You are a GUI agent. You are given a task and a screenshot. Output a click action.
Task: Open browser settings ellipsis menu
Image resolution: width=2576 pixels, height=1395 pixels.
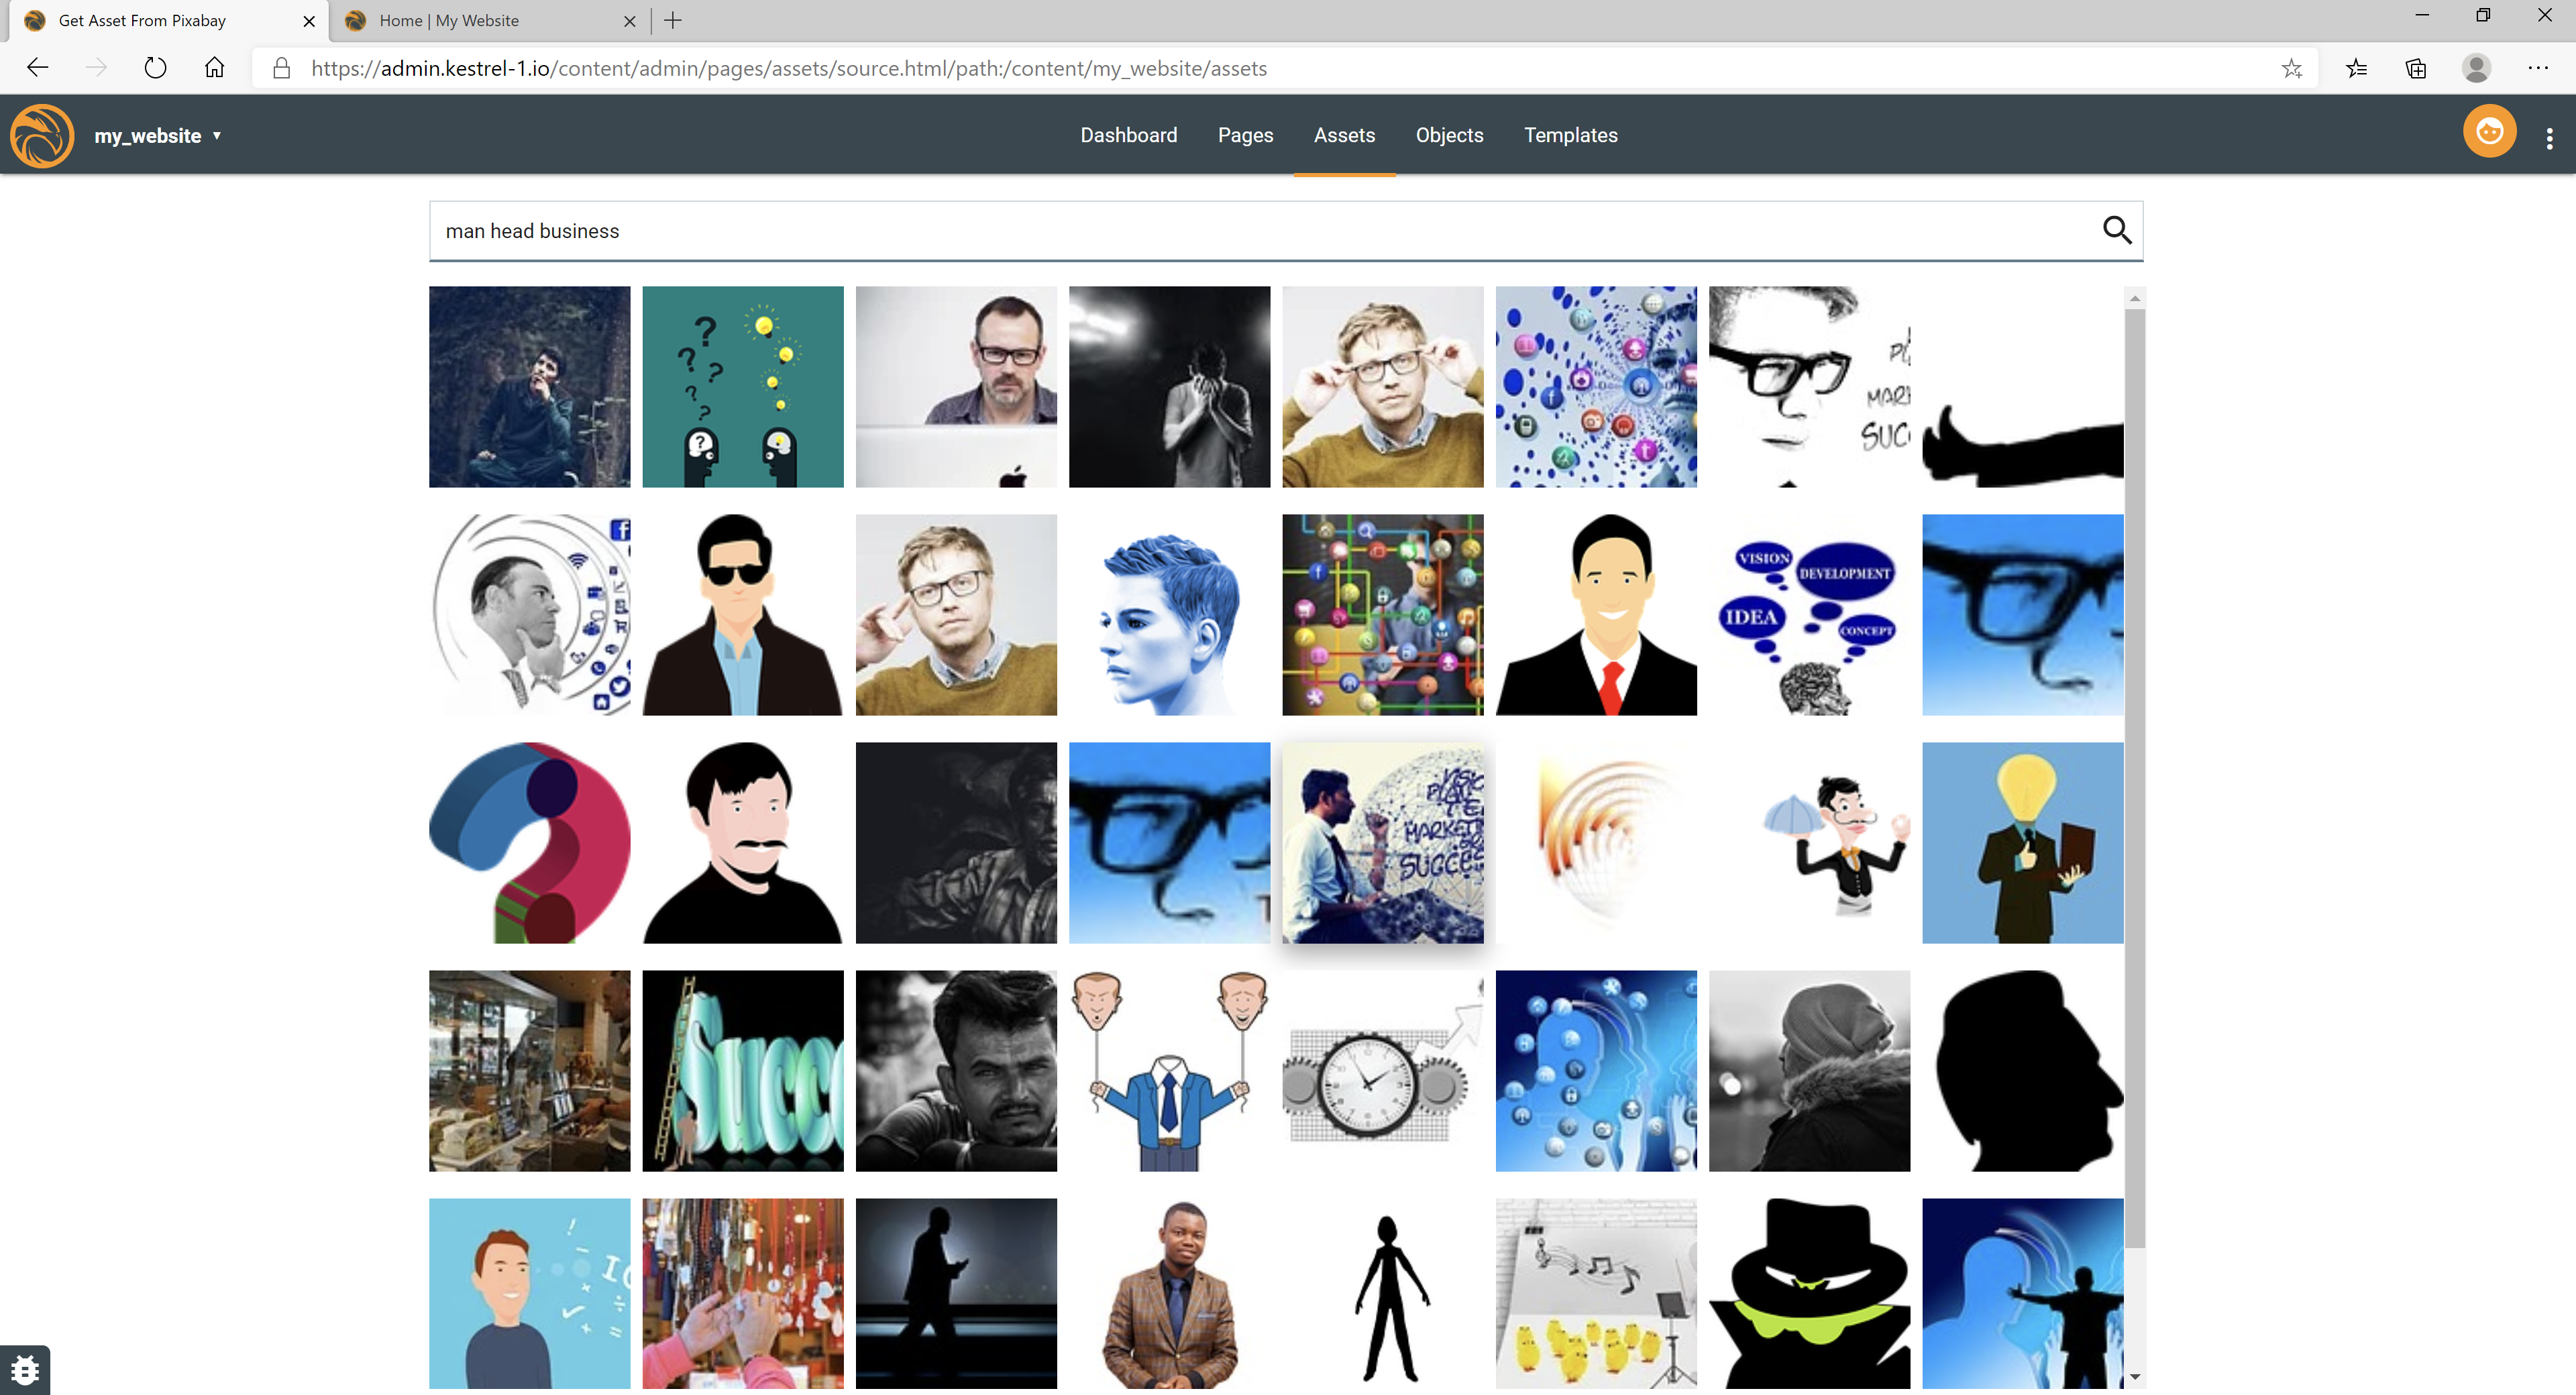[x=2538, y=68]
